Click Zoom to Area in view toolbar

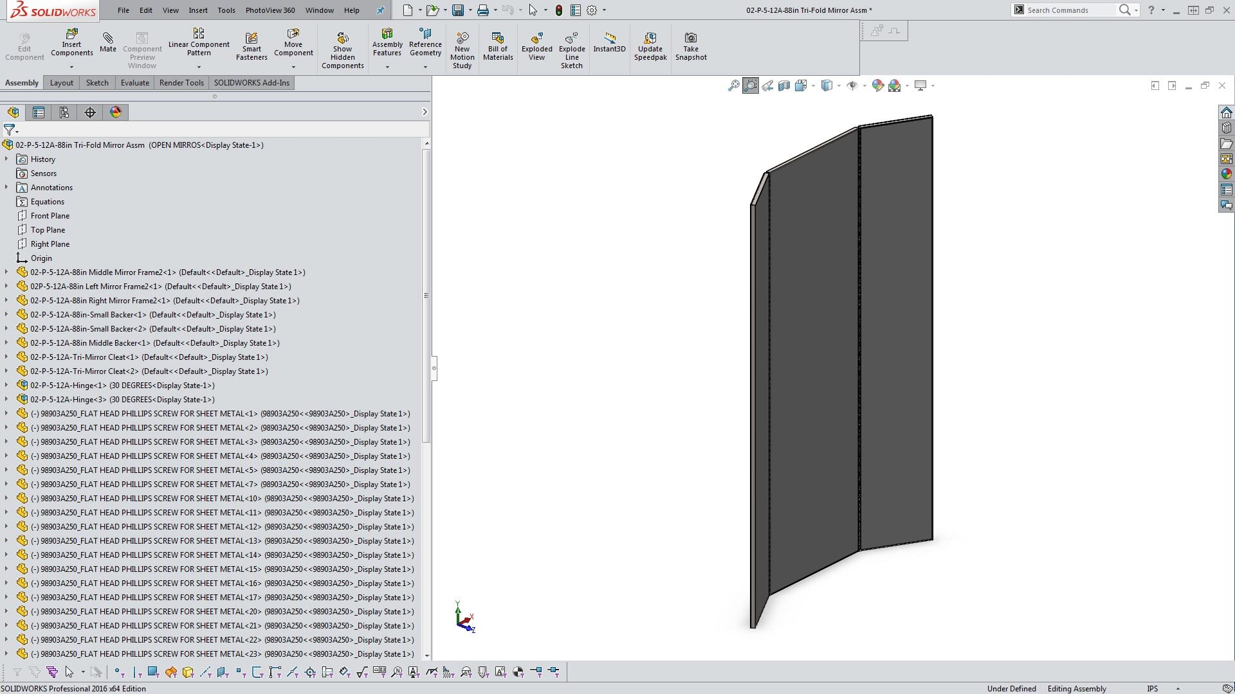[x=750, y=85]
